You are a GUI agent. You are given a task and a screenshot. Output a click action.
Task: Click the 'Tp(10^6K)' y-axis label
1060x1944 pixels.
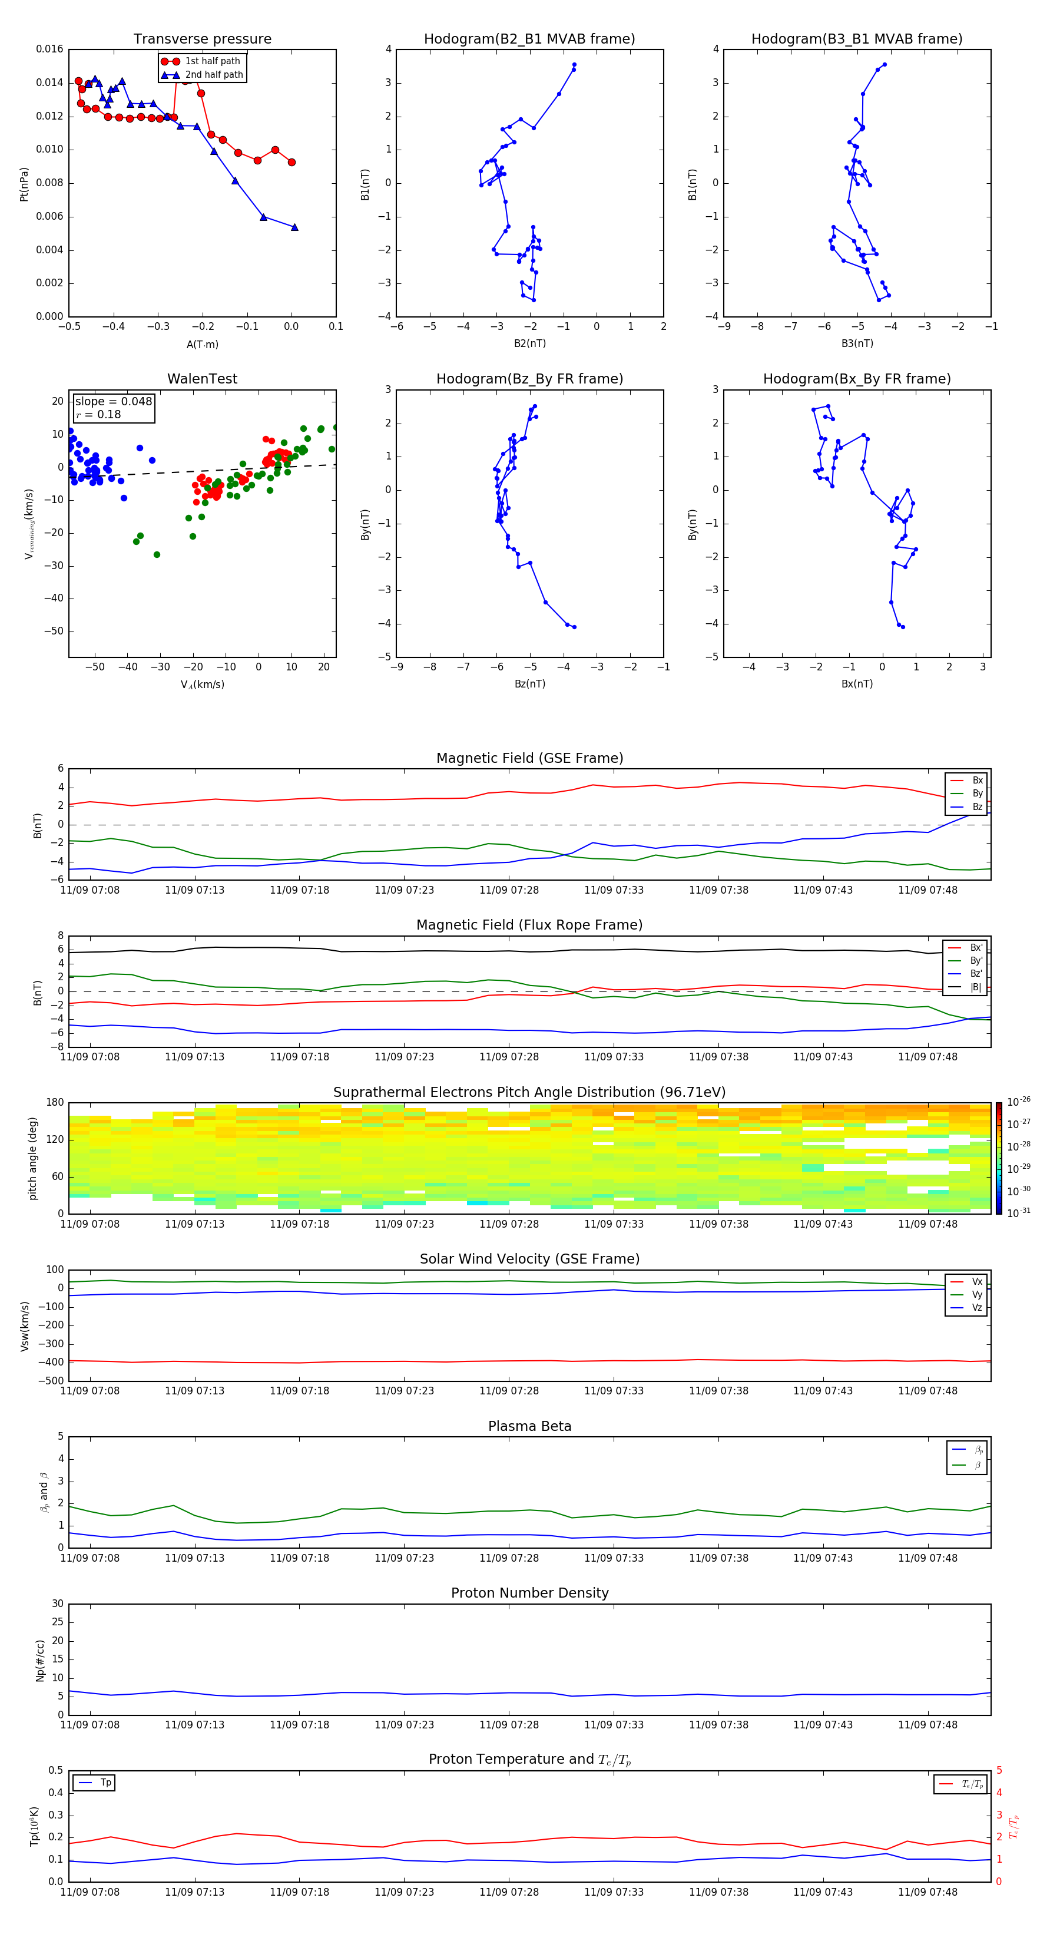(x=34, y=1826)
